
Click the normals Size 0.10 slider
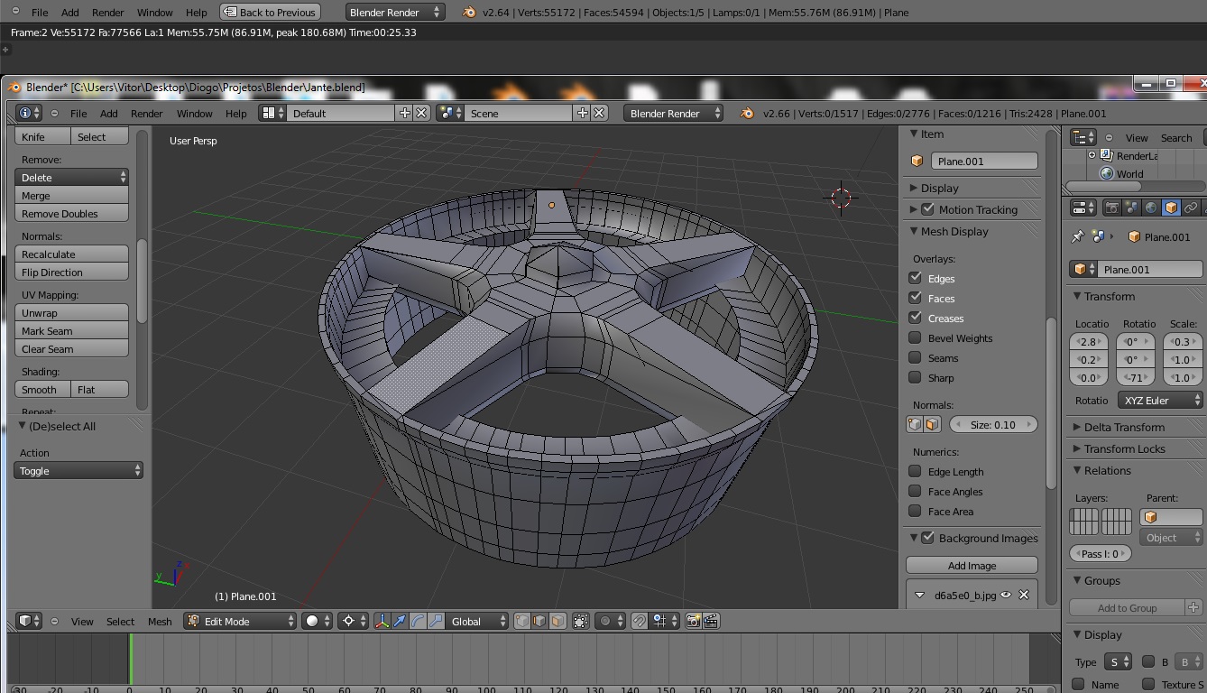tap(991, 425)
